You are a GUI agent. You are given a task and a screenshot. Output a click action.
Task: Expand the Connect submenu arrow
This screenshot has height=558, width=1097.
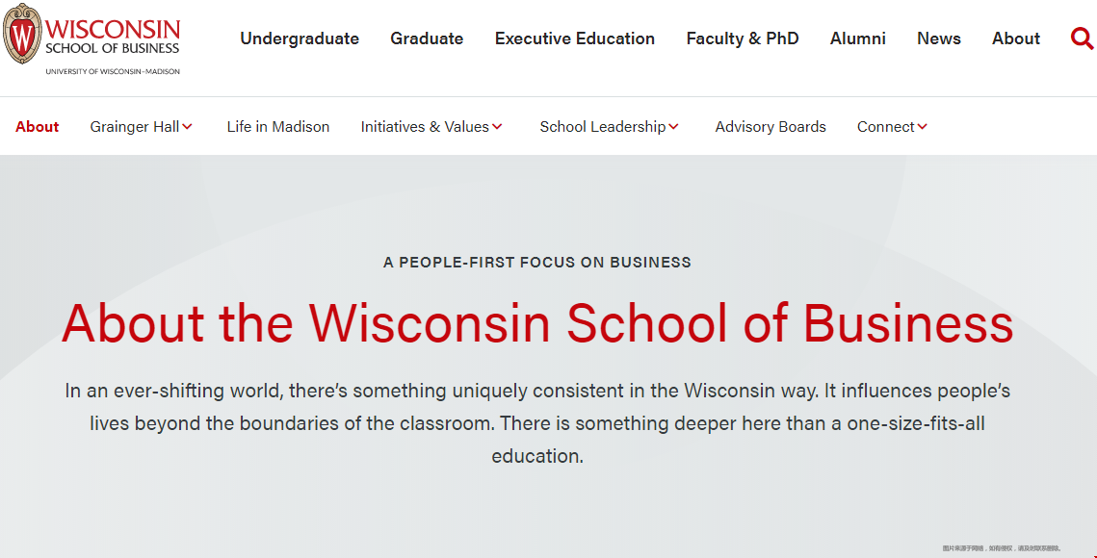922,127
